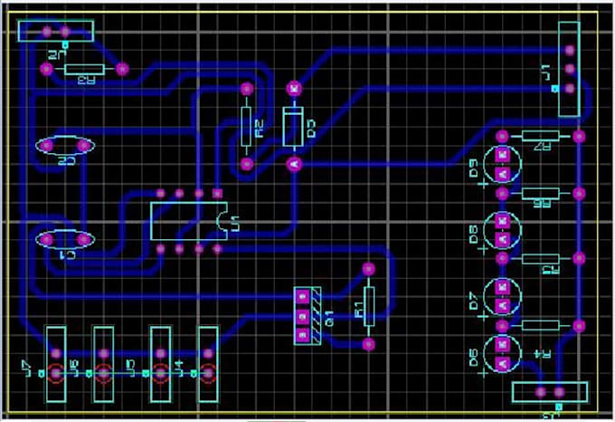The image size is (615, 422).
Task: Click the A pad of LED D8
Action: [503, 239]
